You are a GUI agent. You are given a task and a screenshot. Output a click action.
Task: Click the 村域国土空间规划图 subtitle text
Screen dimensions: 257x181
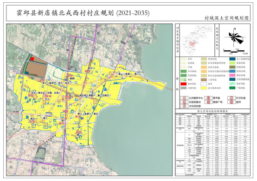point(226,18)
